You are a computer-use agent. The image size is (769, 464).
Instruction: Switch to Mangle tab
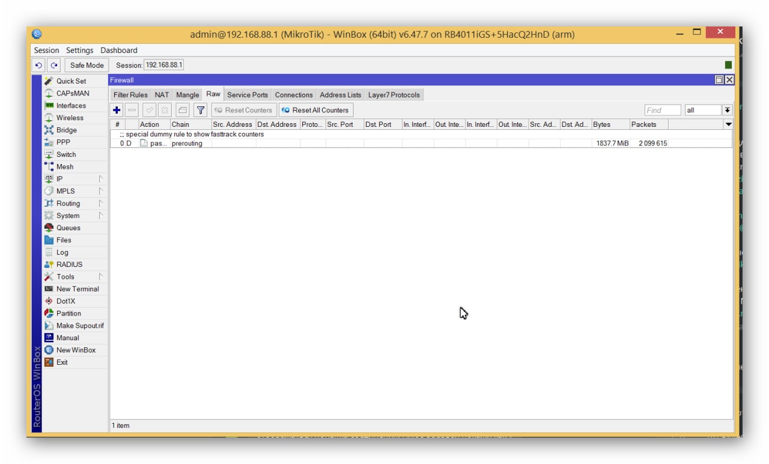[x=187, y=95]
